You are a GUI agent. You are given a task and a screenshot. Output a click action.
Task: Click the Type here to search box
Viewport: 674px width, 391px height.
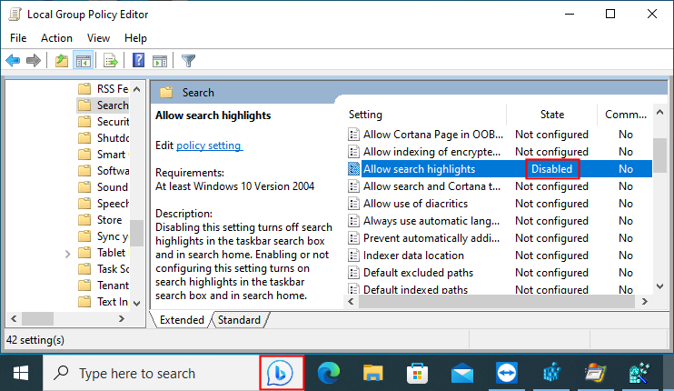pyautogui.click(x=136, y=373)
